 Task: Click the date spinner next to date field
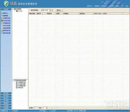[52, 10]
